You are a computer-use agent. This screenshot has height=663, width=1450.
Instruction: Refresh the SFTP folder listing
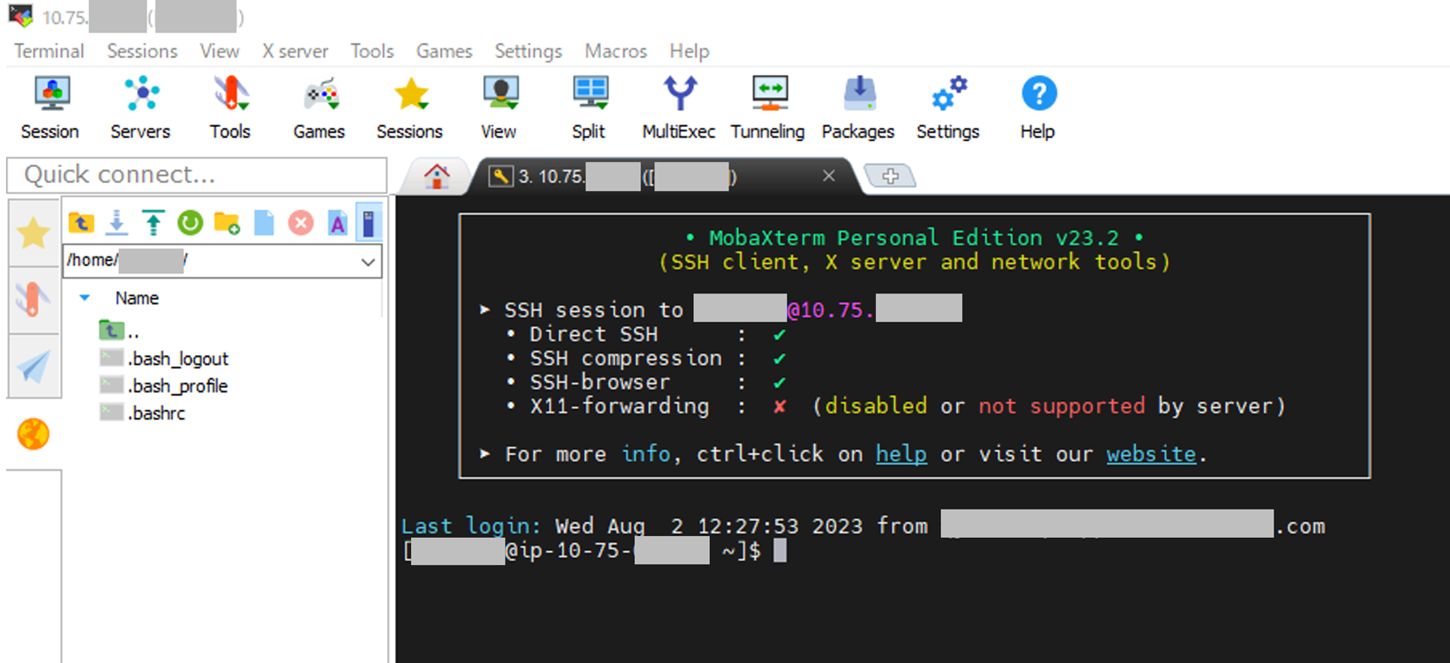click(190, 223)
